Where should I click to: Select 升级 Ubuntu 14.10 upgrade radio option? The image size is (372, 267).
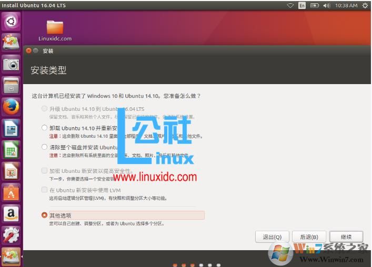44,109
